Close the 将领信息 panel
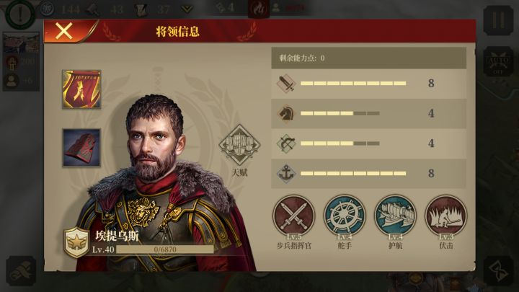519x292 pixels. click(x=64, y=32)
